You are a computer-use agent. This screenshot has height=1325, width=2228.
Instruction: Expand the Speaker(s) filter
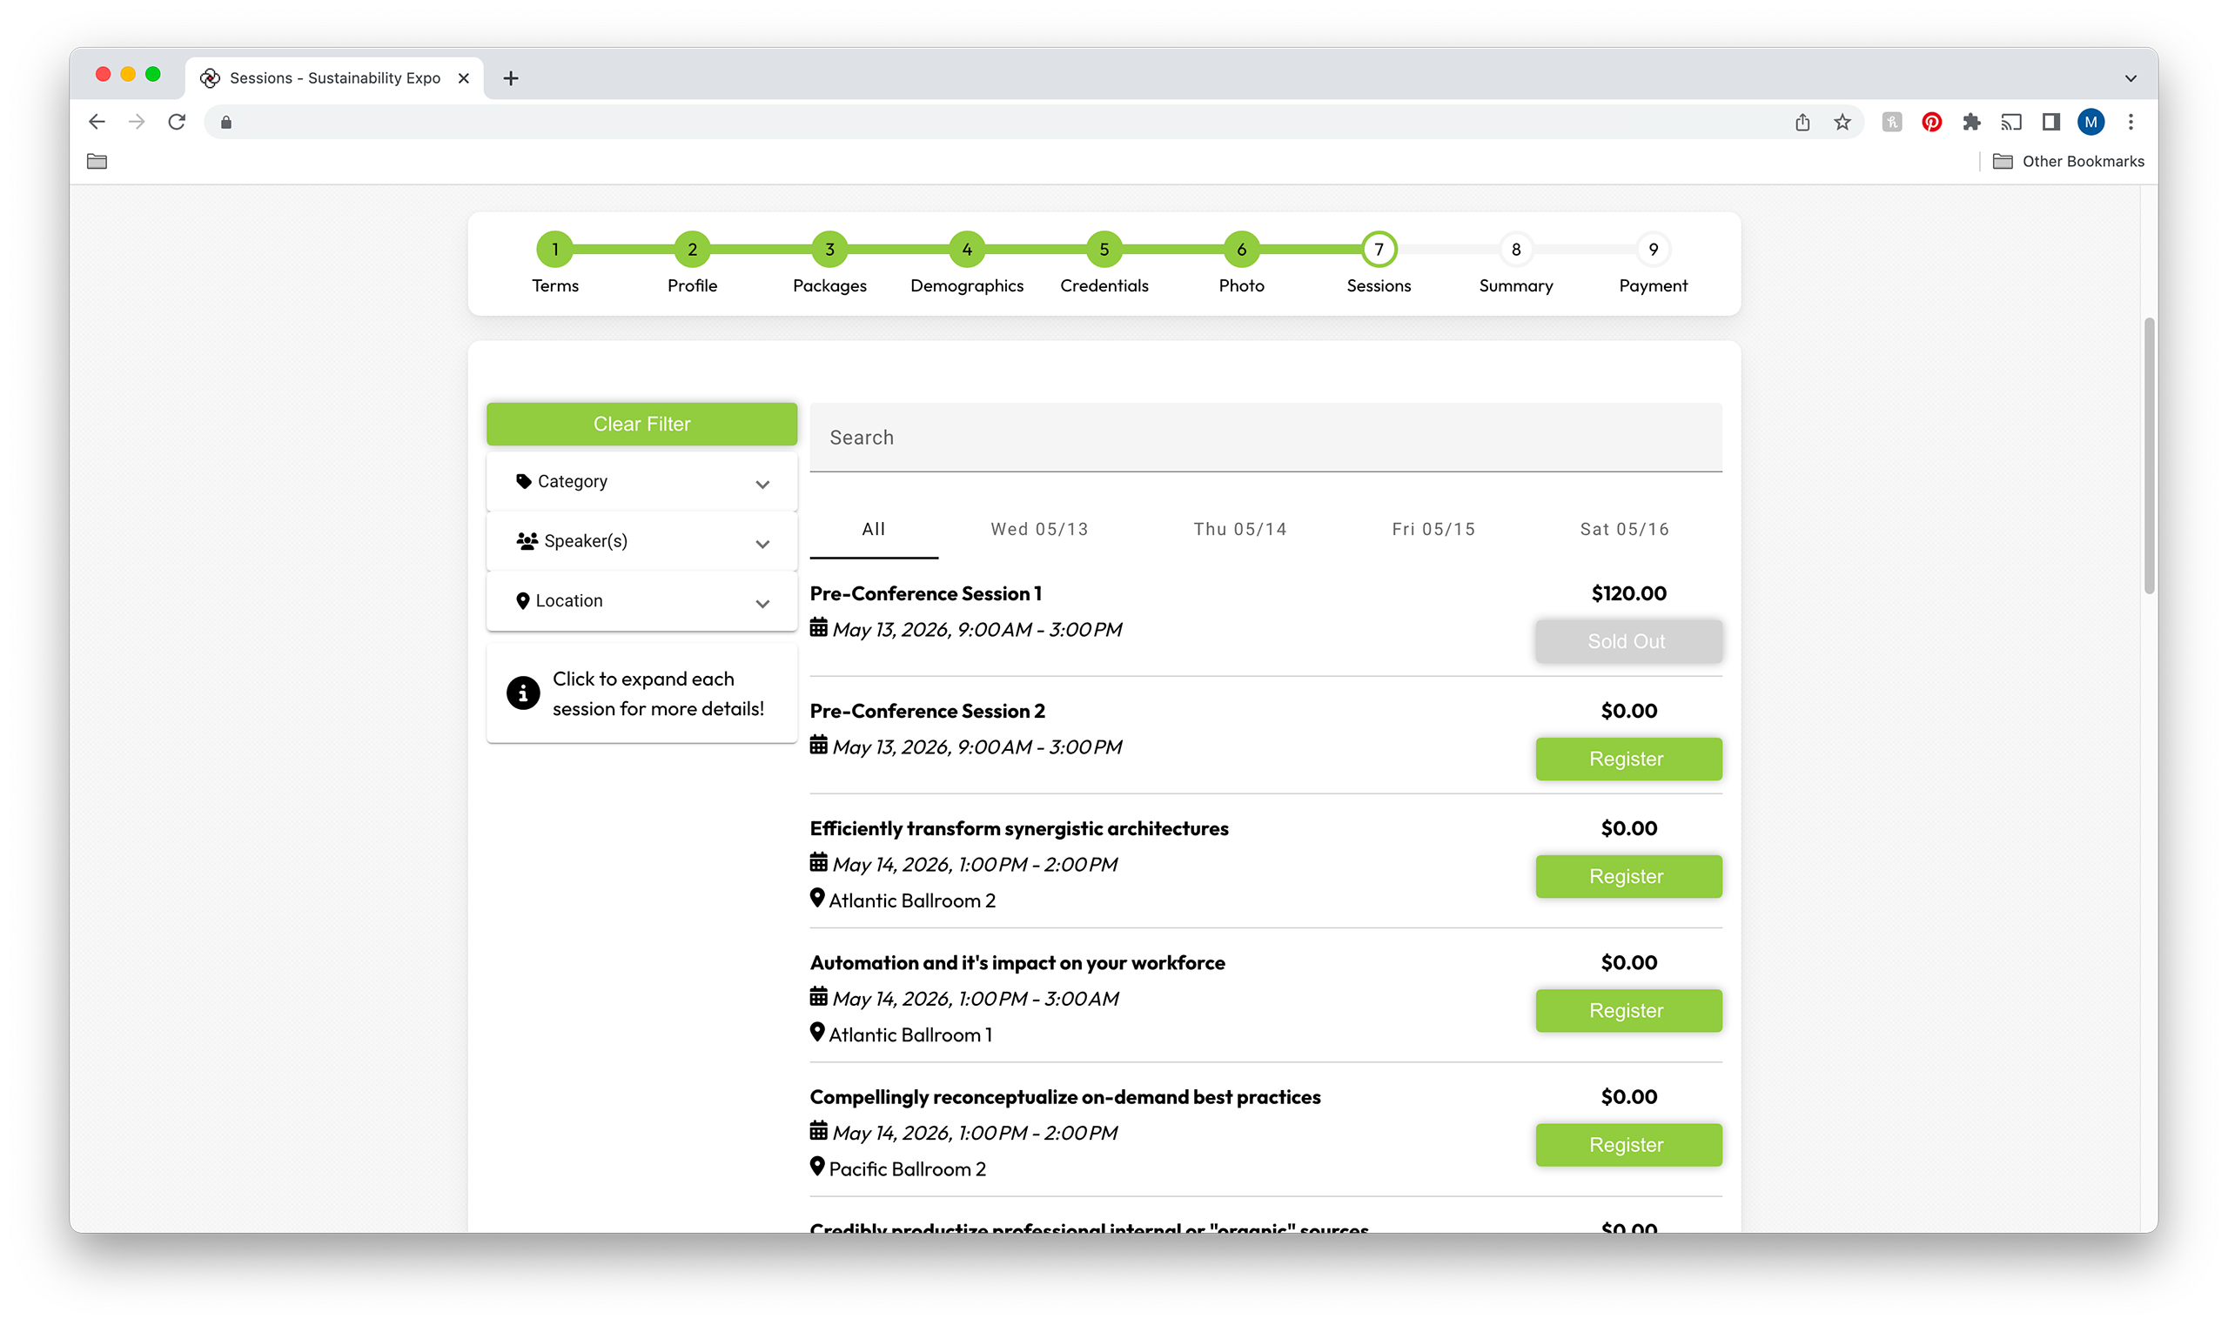click(x=641, y=542)
